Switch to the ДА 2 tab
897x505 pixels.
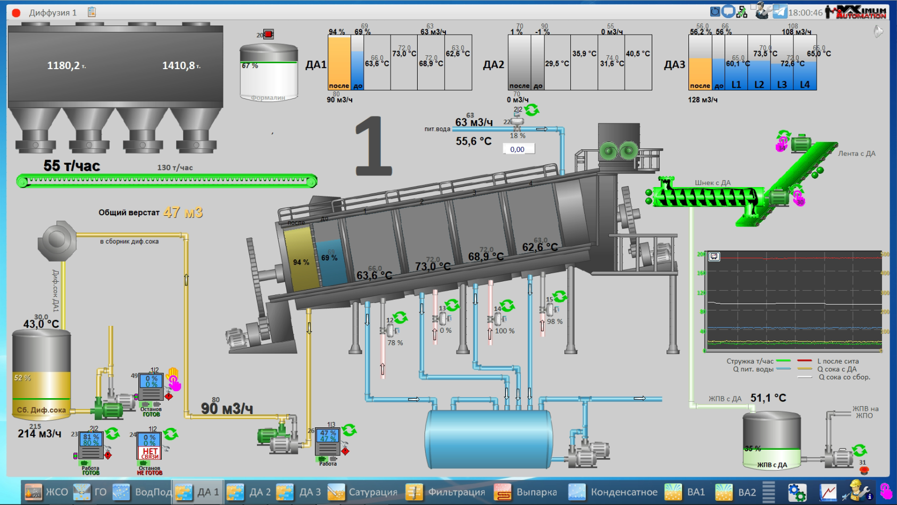pos(249,492)
